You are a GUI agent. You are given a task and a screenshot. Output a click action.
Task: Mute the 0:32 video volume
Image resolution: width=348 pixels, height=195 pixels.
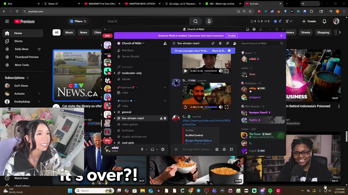pos(220,71)
